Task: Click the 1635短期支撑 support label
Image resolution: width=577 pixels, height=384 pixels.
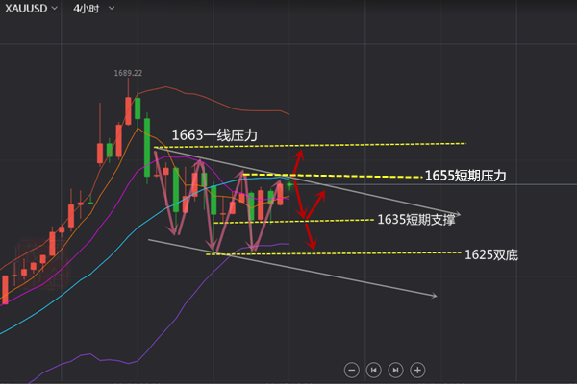Action: point(415,219)
